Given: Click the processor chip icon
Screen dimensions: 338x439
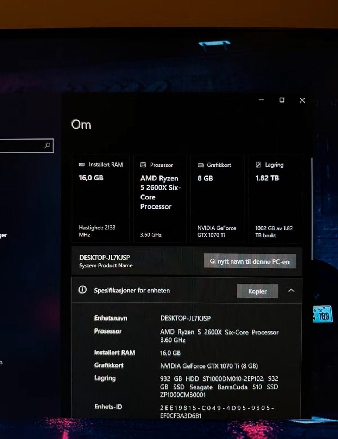Looking at the screenshot, I should (x=143, y=165).
